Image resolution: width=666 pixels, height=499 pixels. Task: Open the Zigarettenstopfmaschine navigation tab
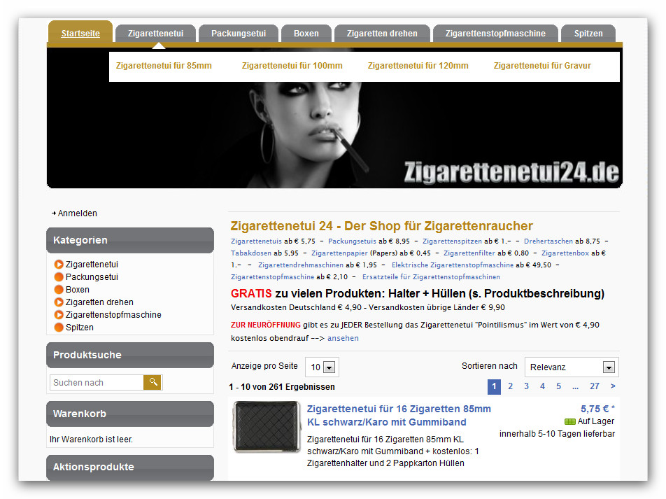[x=495, y=33]
